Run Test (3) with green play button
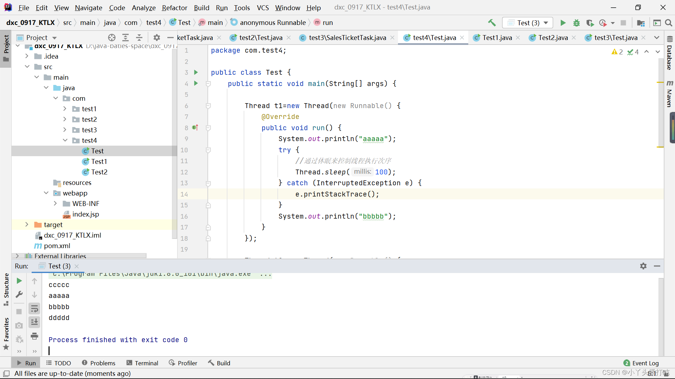Image resolution: width=675 pixels, height=379 pixels. (563, 23)
